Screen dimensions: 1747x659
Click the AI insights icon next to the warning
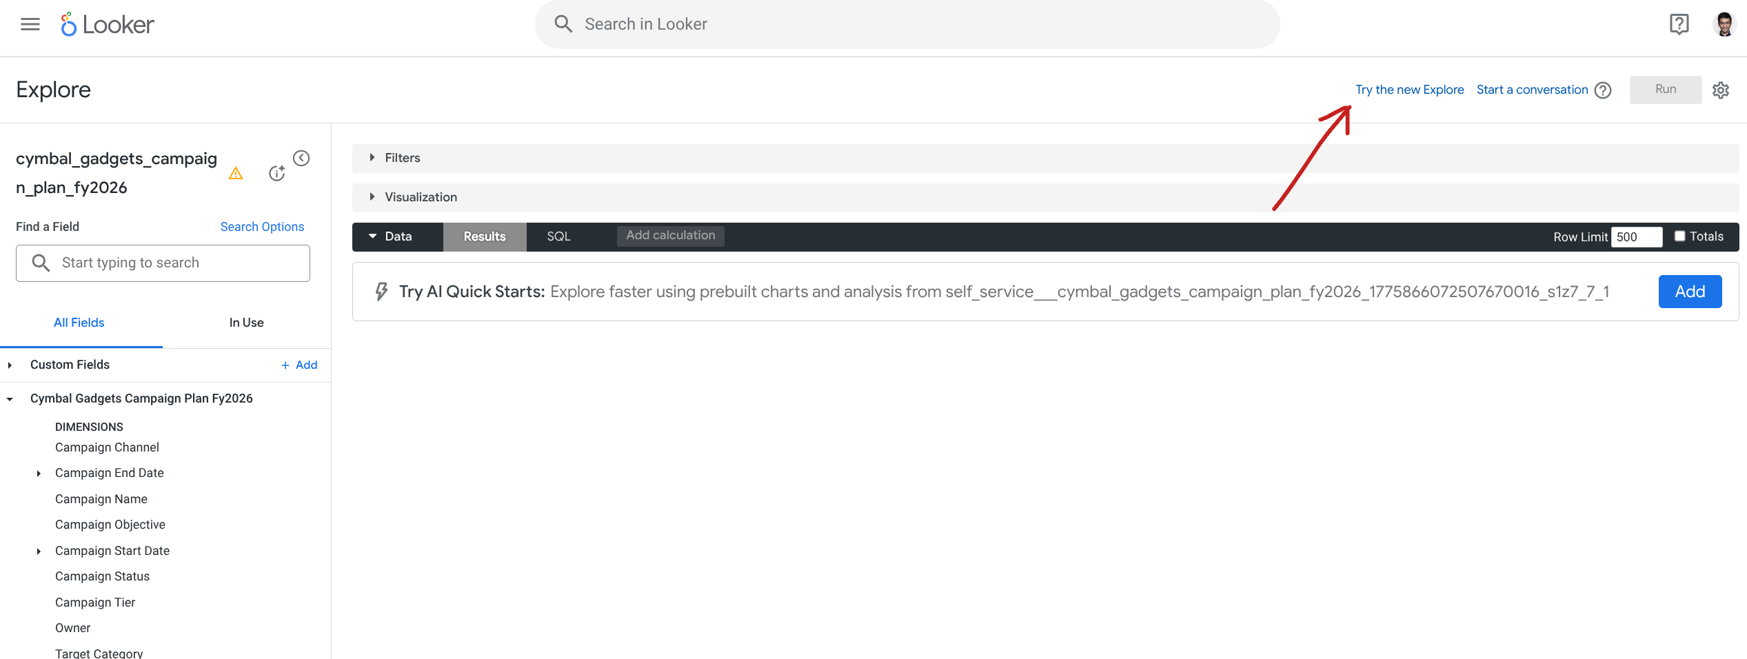tap(276, 173)
